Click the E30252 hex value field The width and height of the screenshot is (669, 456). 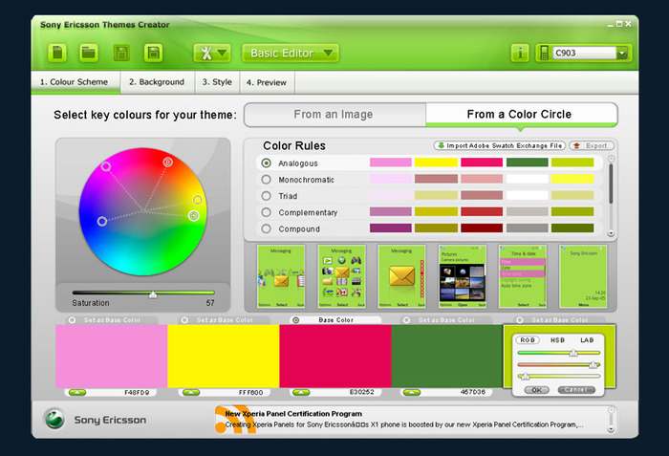361,392
